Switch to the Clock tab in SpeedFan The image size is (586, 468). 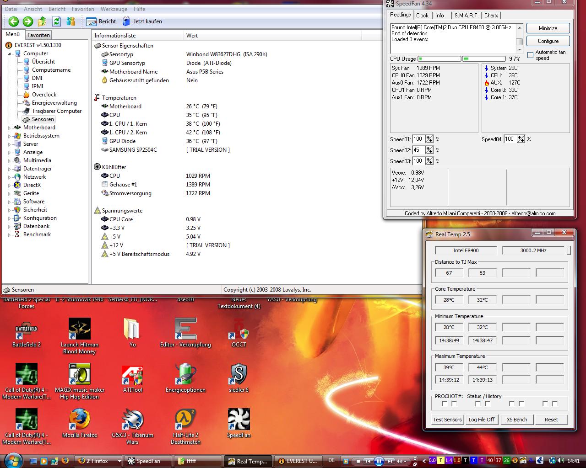(422, 16)
